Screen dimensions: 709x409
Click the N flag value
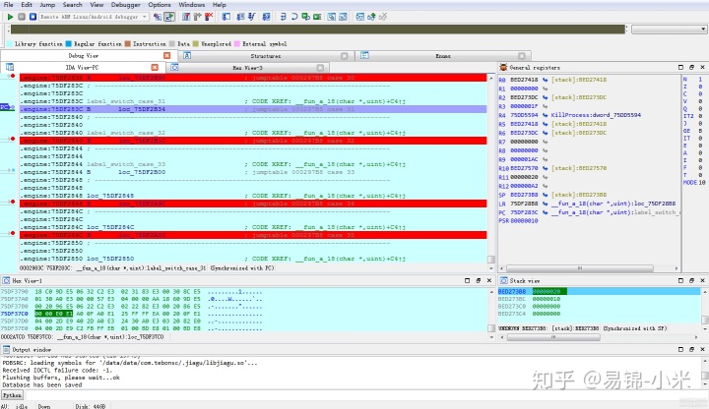click(700, 79)
